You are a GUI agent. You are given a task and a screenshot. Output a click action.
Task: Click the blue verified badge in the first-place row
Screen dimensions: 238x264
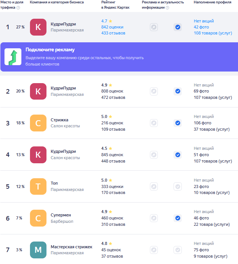(x=178, y=27)
